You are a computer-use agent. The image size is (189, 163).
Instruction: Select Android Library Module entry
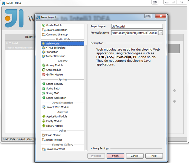pyautogui.click(x=63, y=126)
